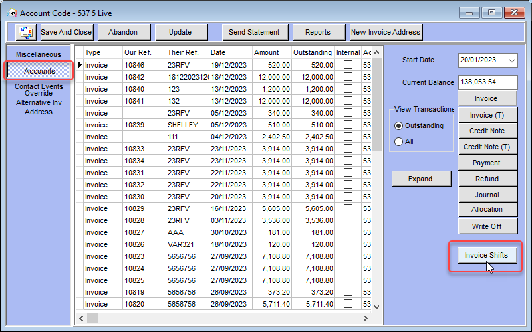Select the Outstanding radio button
The width and height of the screenshot is (532, 332).
(398, 125)
